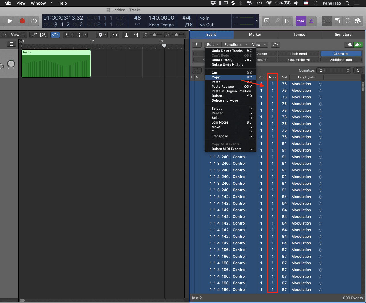Open the Tracks area View menu

(x=18, y=35)
